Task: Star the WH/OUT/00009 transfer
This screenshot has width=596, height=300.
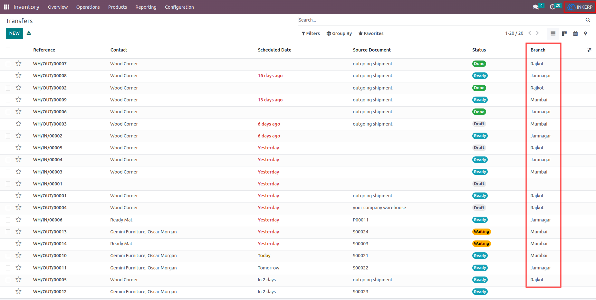Action: pos(18,99)
